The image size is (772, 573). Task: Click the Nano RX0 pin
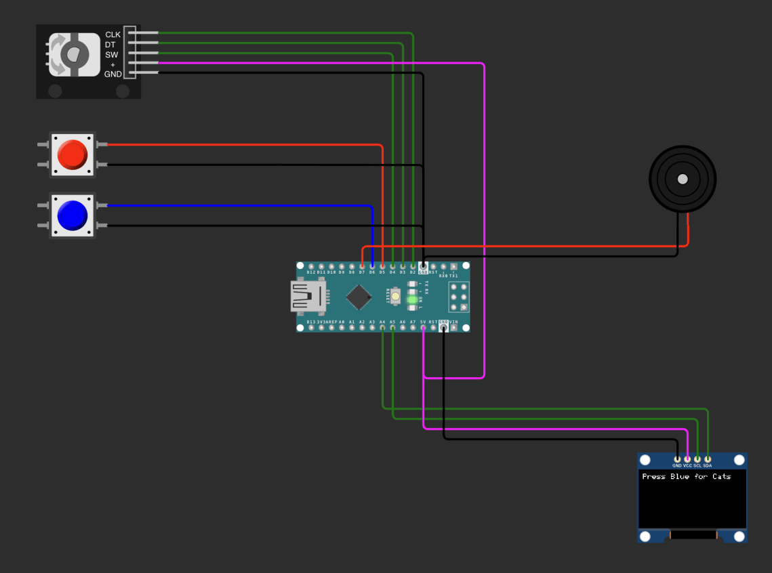click(x=443, y=267)
